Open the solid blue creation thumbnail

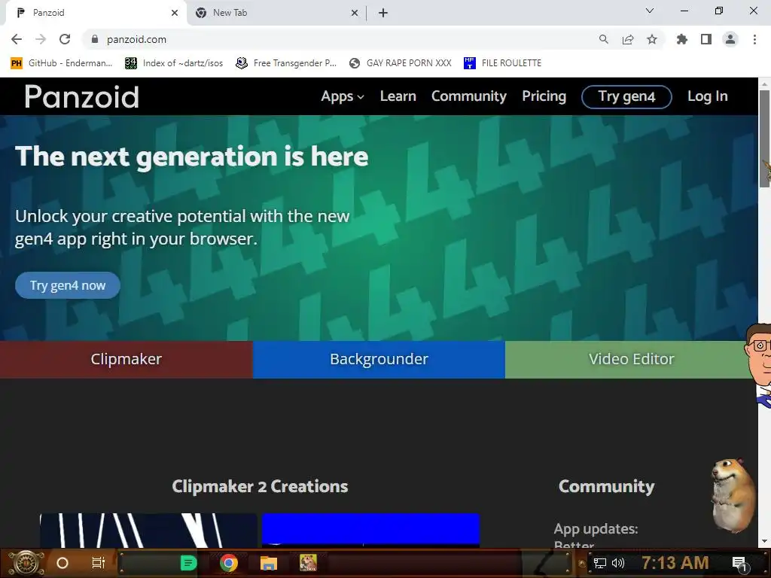point(370,531)
